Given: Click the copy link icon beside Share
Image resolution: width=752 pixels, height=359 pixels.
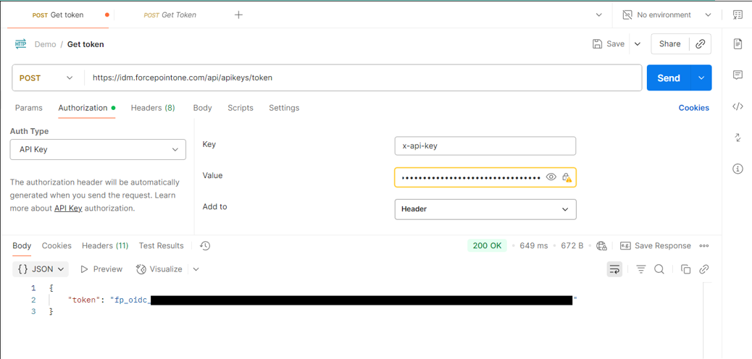Looking at the screenshot, I should (x=700, y=44).
